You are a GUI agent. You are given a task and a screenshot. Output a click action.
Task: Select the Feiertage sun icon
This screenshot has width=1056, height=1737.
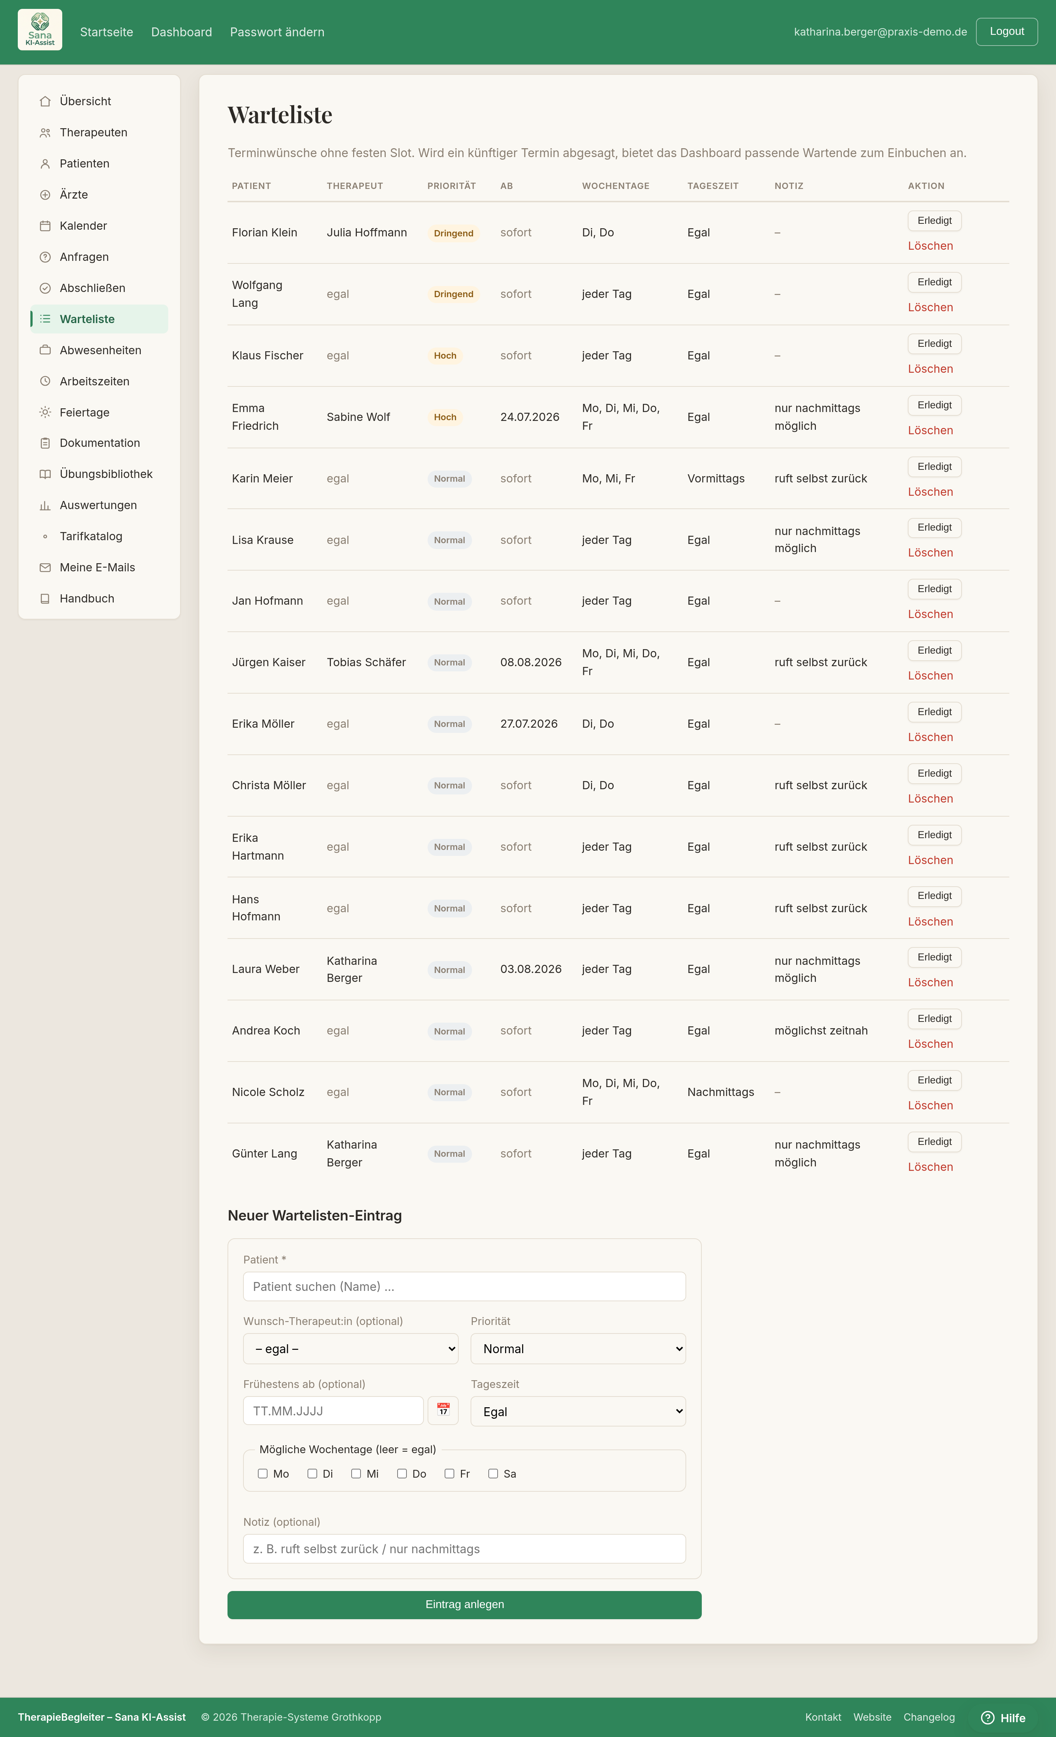coord(45,412)
